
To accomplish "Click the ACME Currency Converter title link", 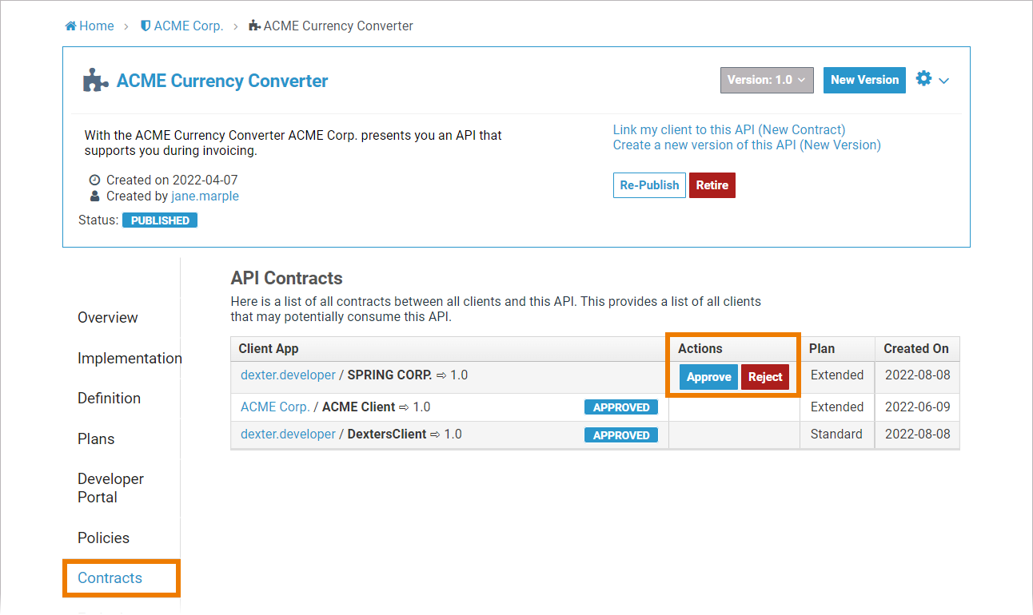I will click(222, 81).
